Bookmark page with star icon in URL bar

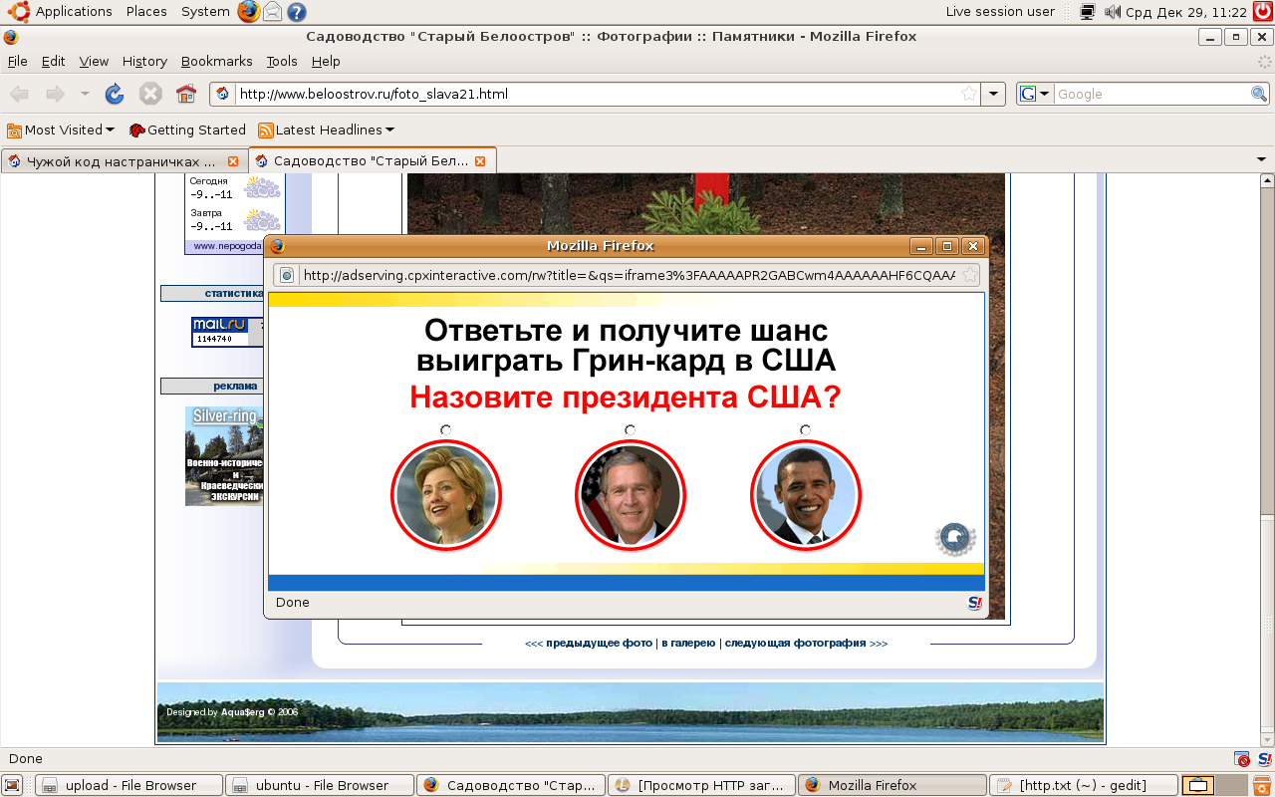pyautogui.click(x=968, y=94)
